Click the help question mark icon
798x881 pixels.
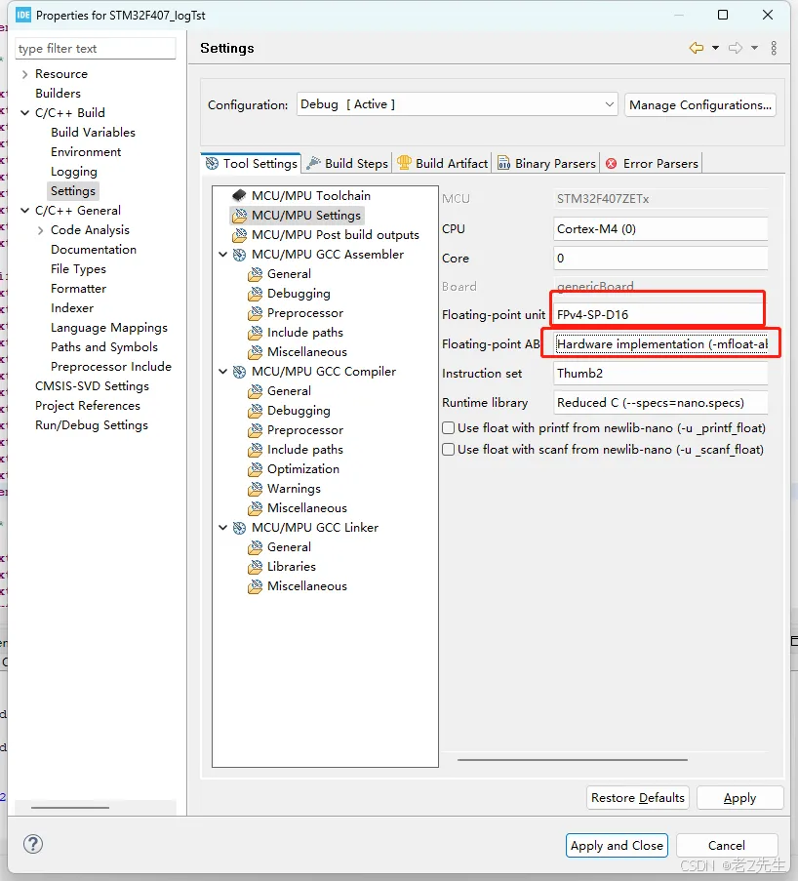[x=33, y=844]
